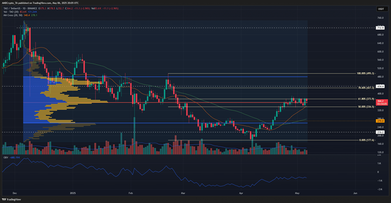Click the TradingView logo at bottom left
This screenshot has height=203, width=391.
coord(12,199)
